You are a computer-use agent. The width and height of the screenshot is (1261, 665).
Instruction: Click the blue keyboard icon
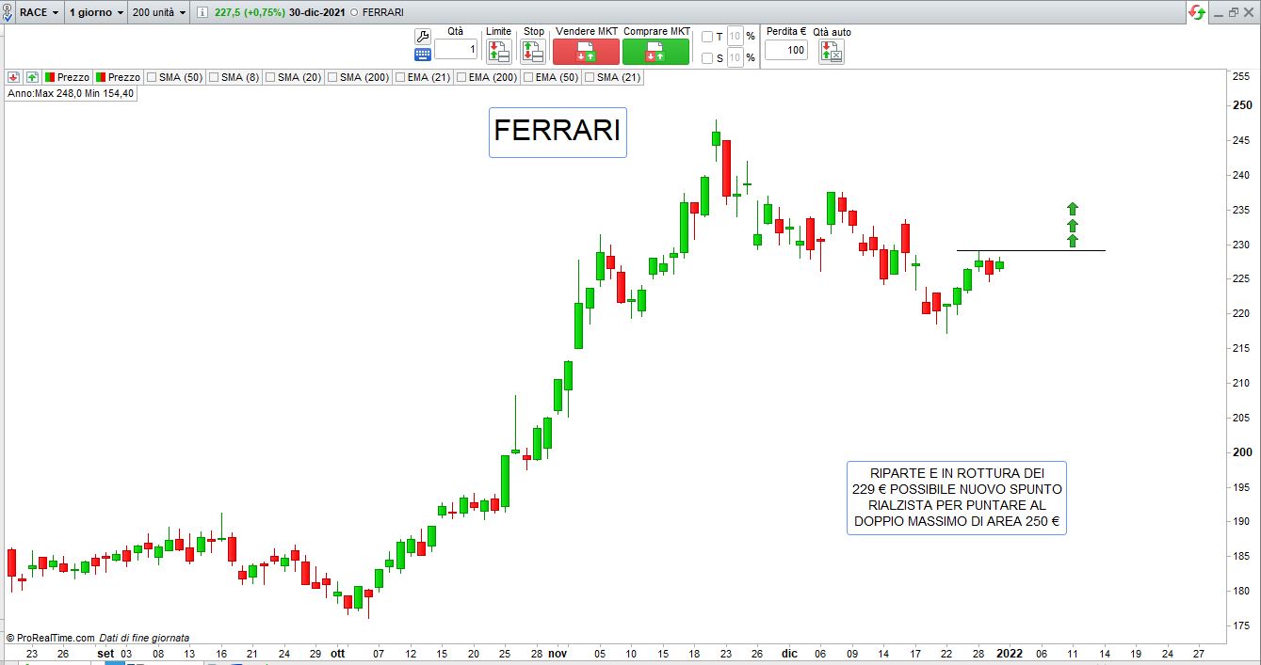[x=423, y=54]
